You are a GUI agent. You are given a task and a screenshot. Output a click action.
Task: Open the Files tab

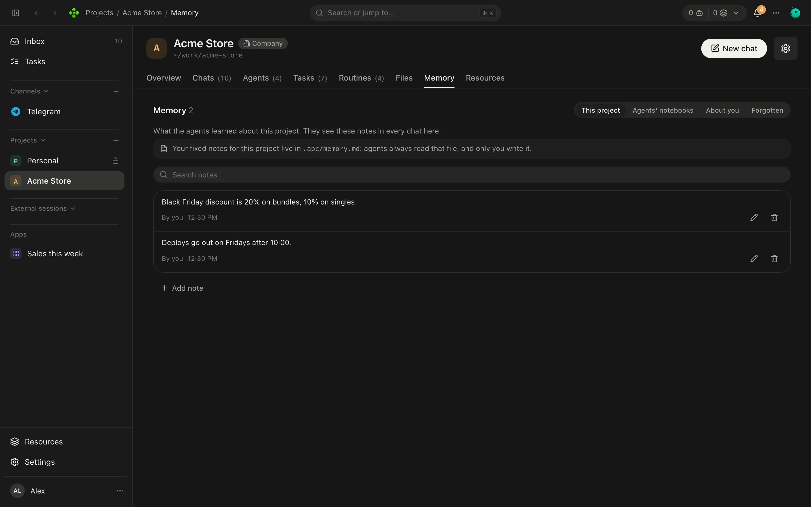click(404, 78)
